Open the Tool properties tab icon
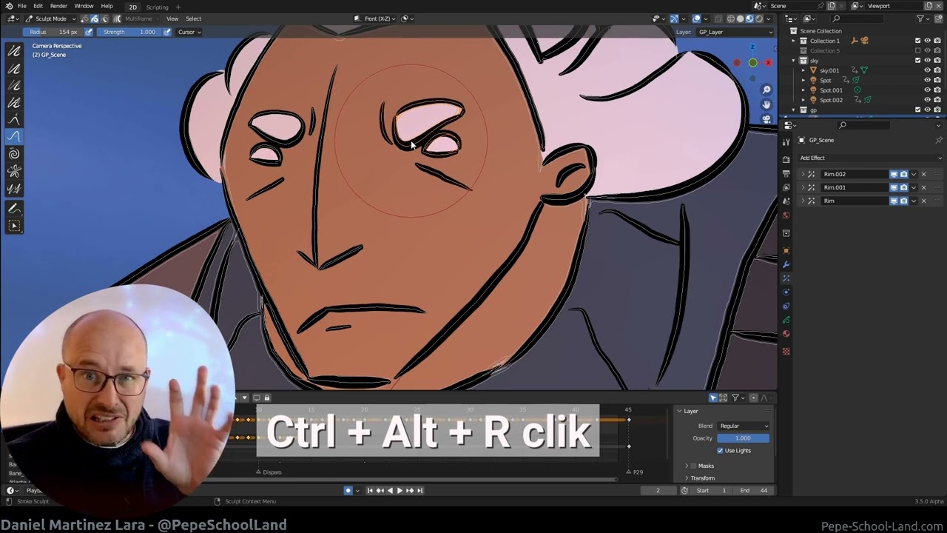Viewport: 947px width, 533px height. click(x=786, y=141)
